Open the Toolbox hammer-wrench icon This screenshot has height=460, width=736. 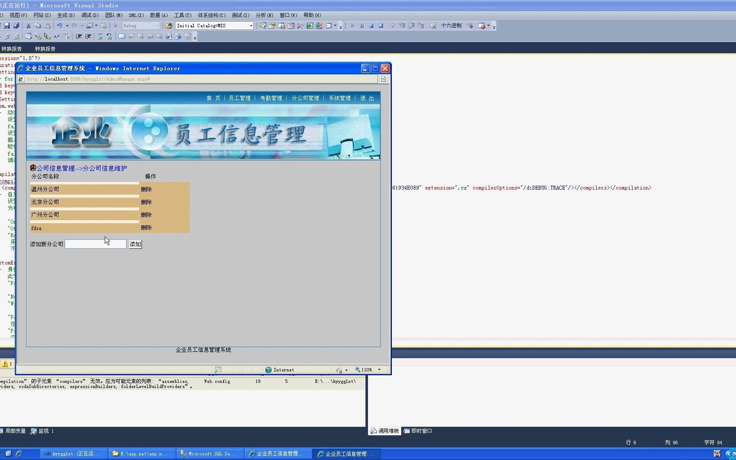(300, 26)
